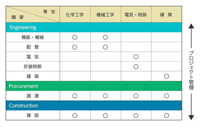Select the circle for 建設 under 電気・制御

(136, 115)
